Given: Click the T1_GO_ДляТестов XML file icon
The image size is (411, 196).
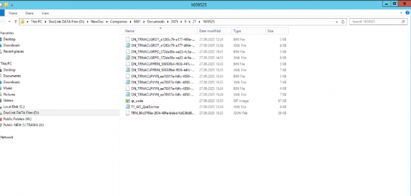Looking at the screenshot, I should [x=127, y=107].
